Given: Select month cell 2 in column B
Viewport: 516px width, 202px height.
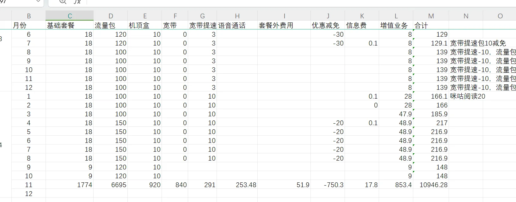Looking at the screenshot, I should [29, 105].
